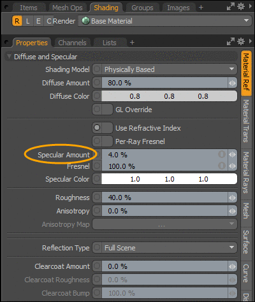Click the plus icon after Images tab
The width and height of the screenshot is (255, 302).
click(201, 8)
